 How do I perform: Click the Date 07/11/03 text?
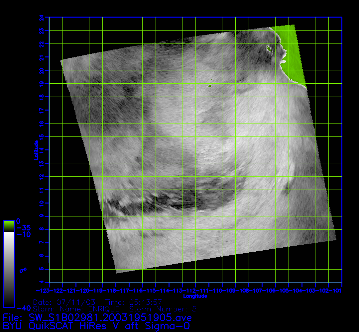pos(64,302)
